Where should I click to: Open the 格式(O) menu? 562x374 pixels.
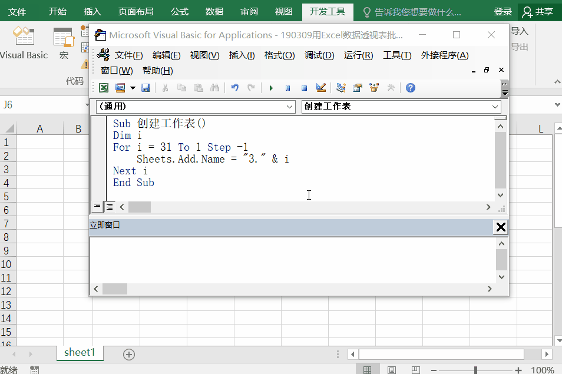[x=280, y=55]
